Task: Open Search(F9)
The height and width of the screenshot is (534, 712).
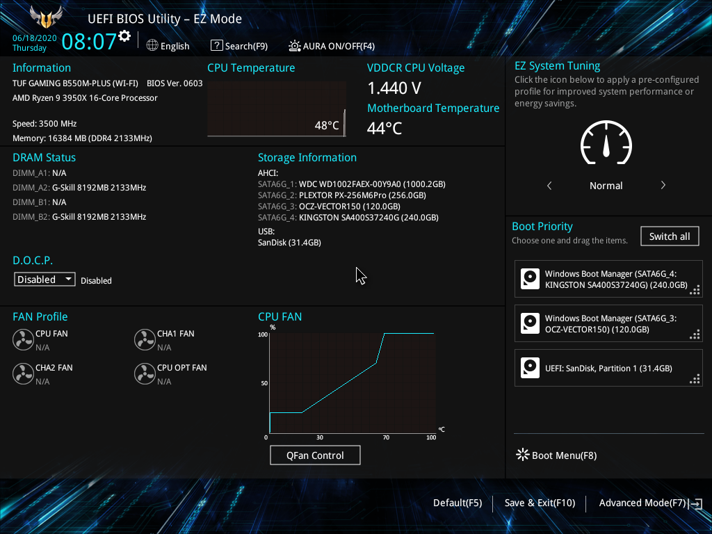Action: [x=239, y=46]
